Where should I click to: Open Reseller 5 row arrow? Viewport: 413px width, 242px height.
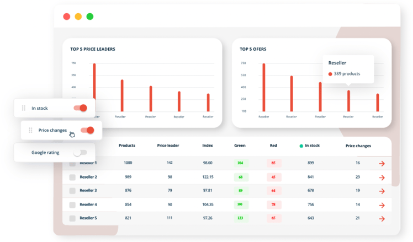click(x=382, y=219)
